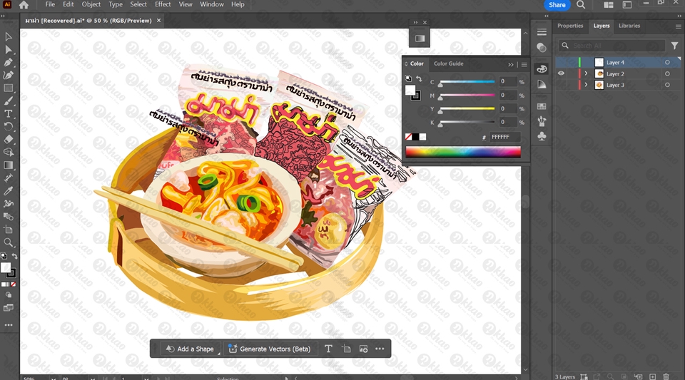This screenshot has height=380, width=685.
Task: Click Add a Shape button
Action: tap(190, 349)
